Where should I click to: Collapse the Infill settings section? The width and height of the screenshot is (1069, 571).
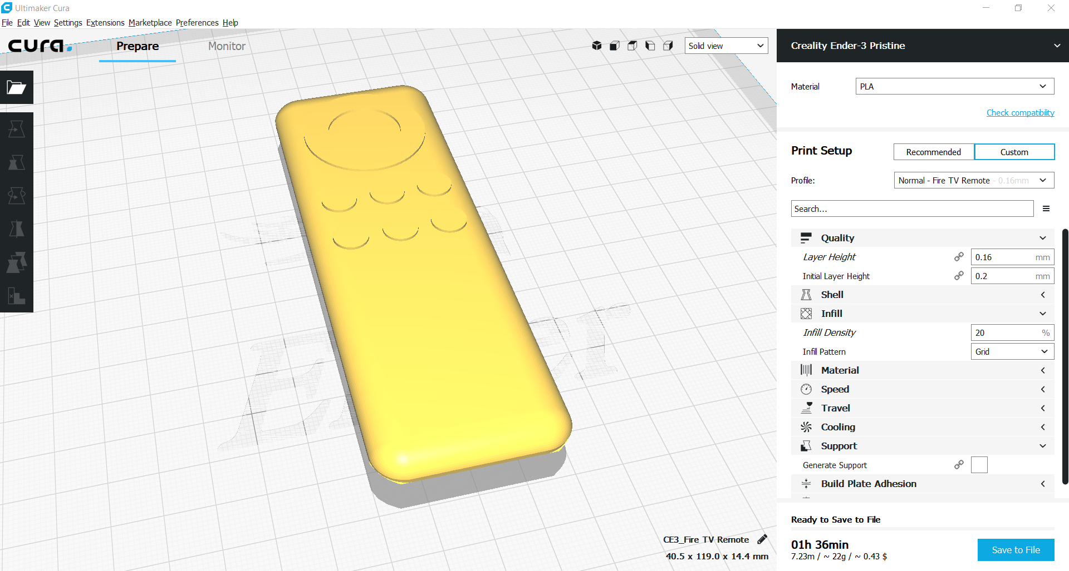(923, 314)
